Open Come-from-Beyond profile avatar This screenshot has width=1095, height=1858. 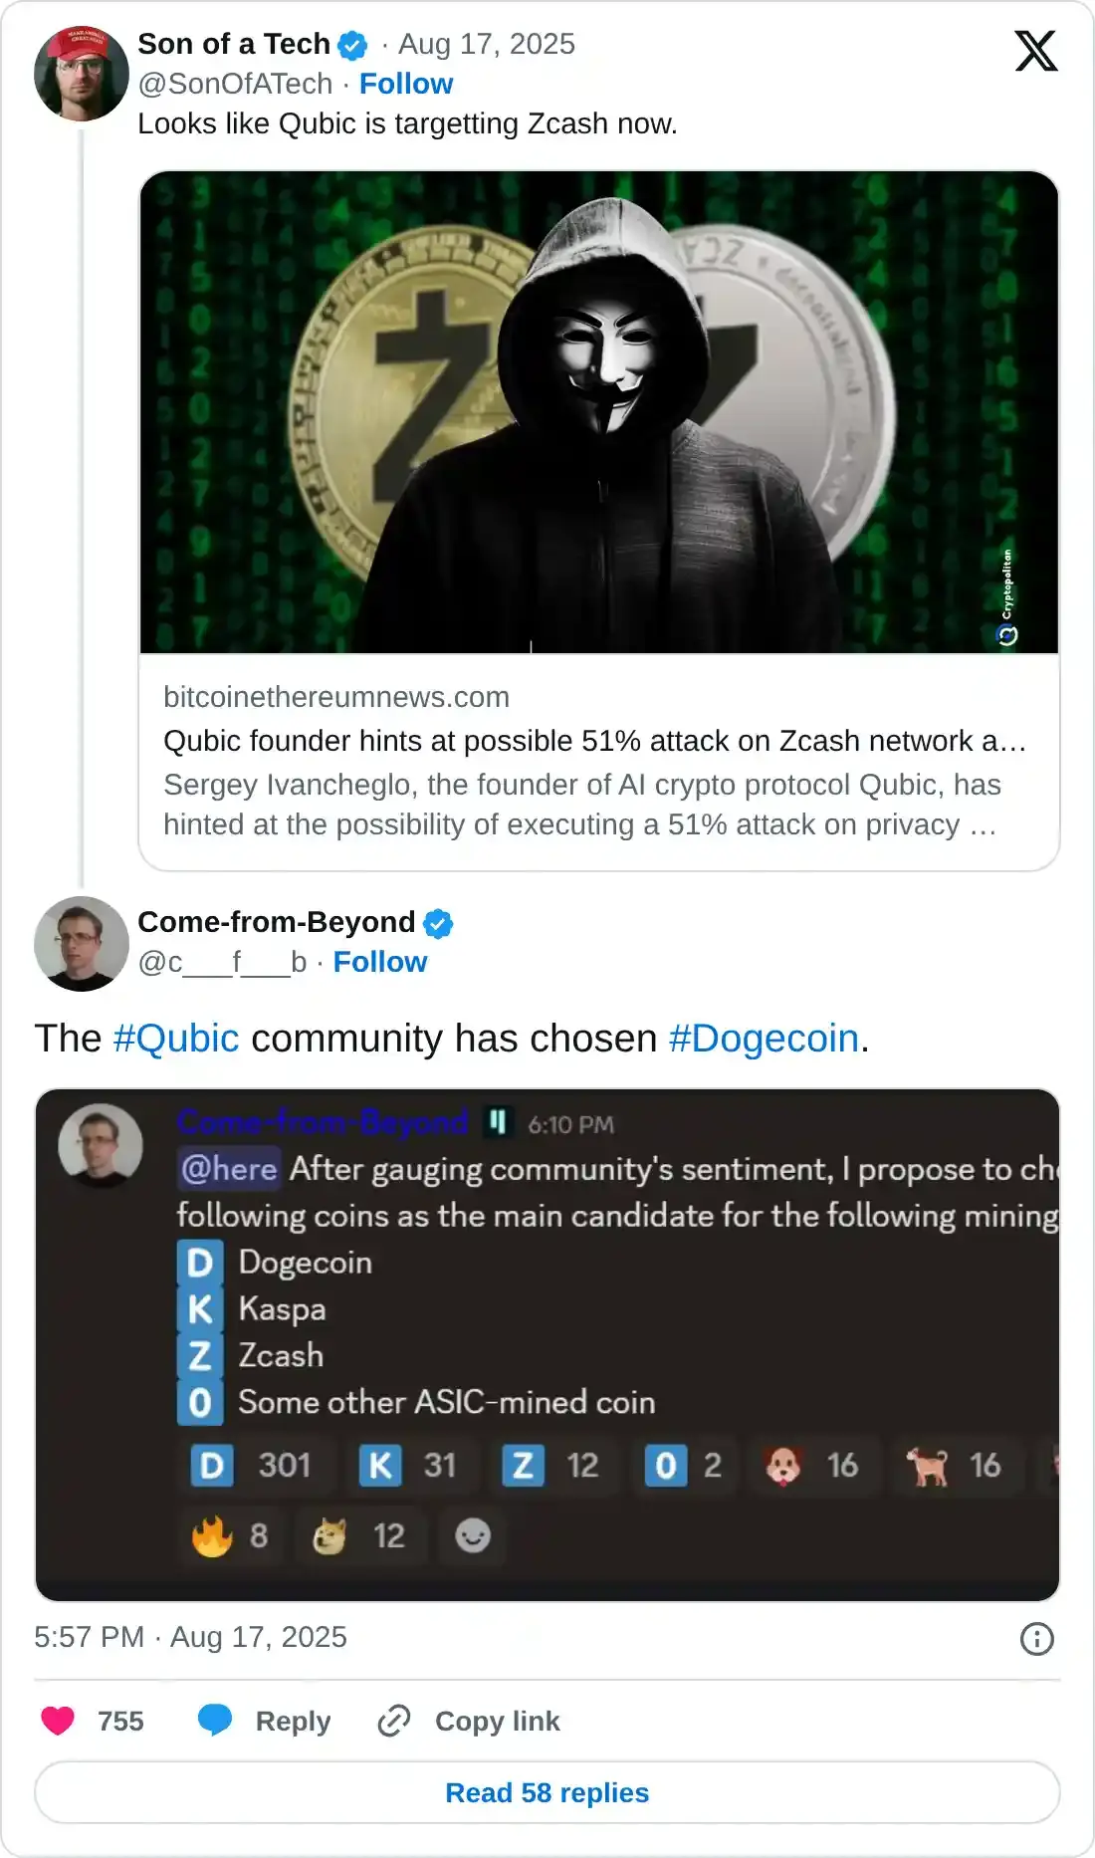click(x=81, y=943)
